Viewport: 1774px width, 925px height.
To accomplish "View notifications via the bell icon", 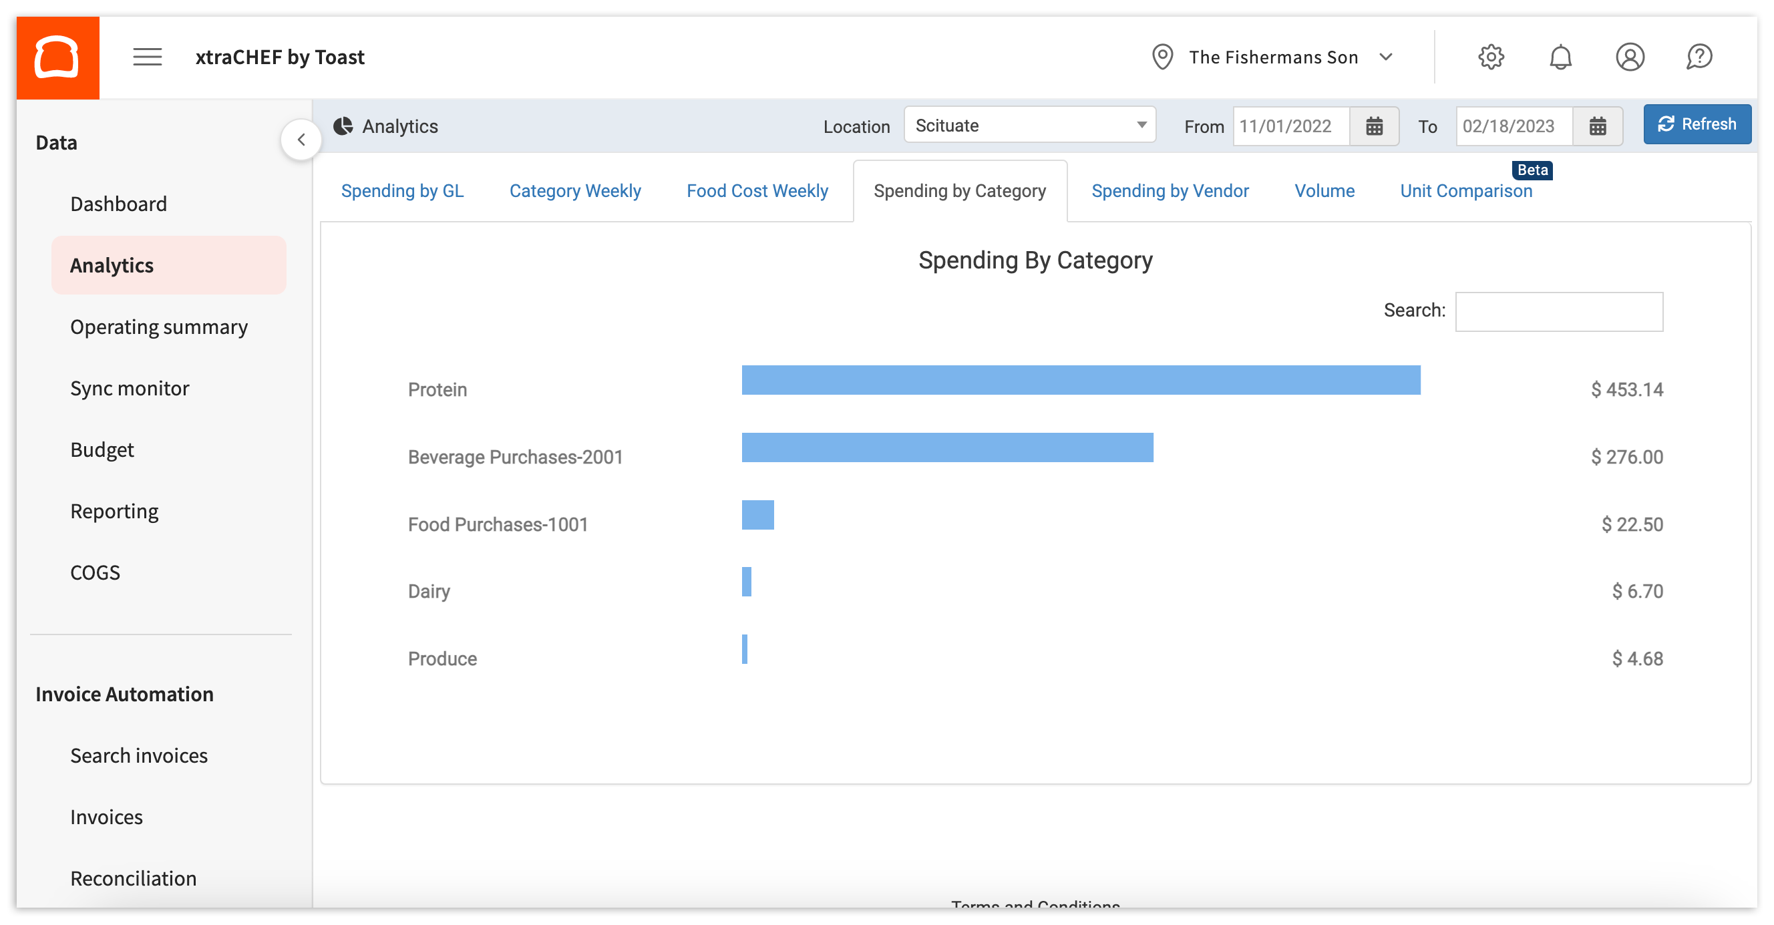I will 1560,57.
